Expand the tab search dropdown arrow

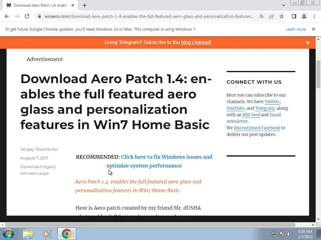pos(283,5)
